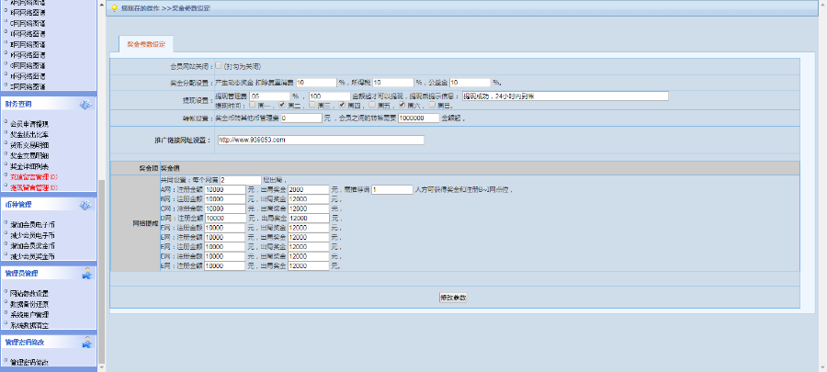This screenshot has height=372, width=827.
Task: Click the lightbulb icon in the breadcrumb bar
Action: coord(115,8)
